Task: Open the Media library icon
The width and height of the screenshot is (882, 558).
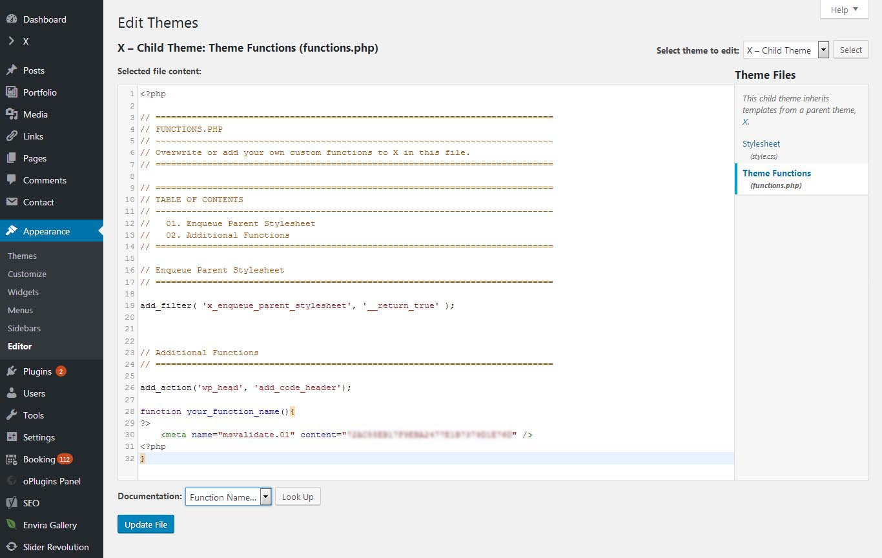Action: click(12, 114)
